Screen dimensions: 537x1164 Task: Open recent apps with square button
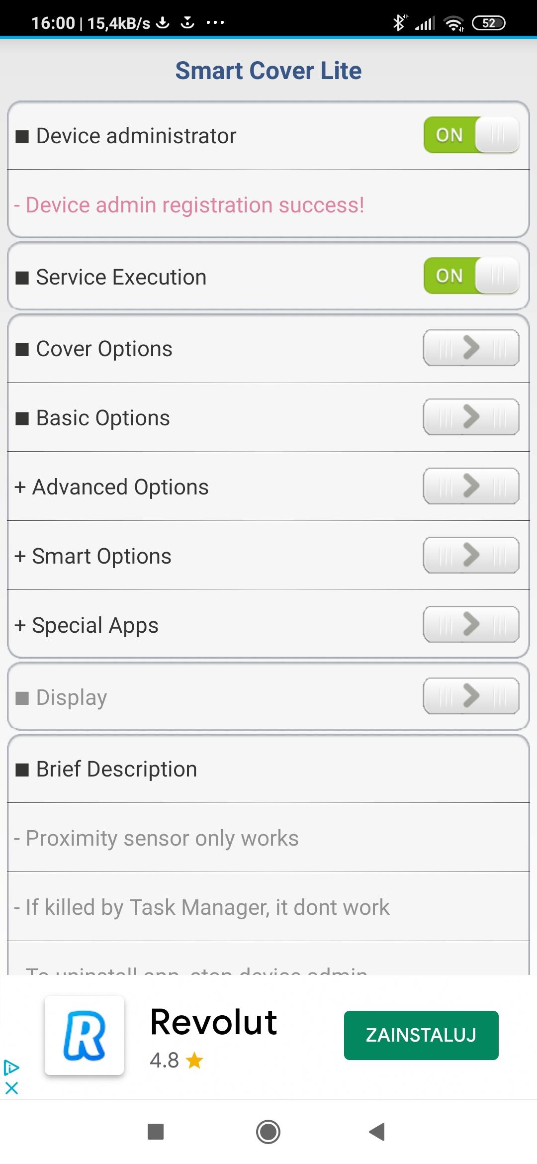click(x=156, y=1132)
